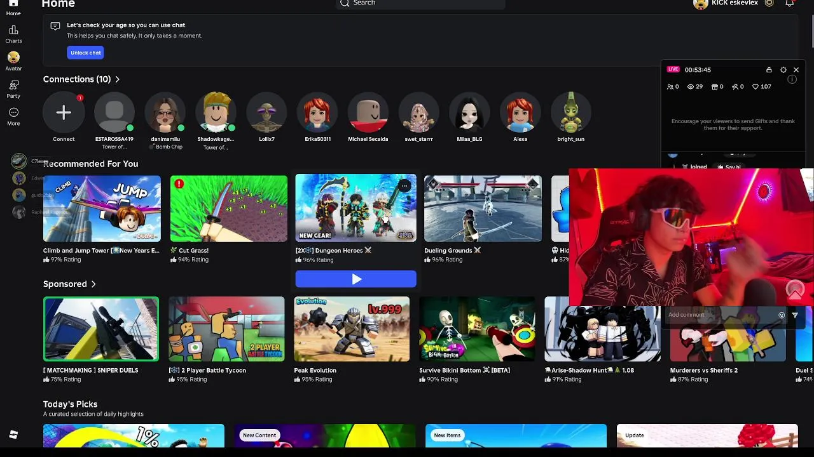This screenshot has width=814, height=457.
Task: Open the Dungeon Heroes game thumbnail
Action: pyautogui.click(x=356, y=208)
